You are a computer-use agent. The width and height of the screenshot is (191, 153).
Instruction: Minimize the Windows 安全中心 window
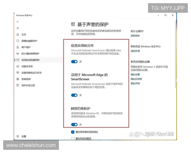coord(158,15)
